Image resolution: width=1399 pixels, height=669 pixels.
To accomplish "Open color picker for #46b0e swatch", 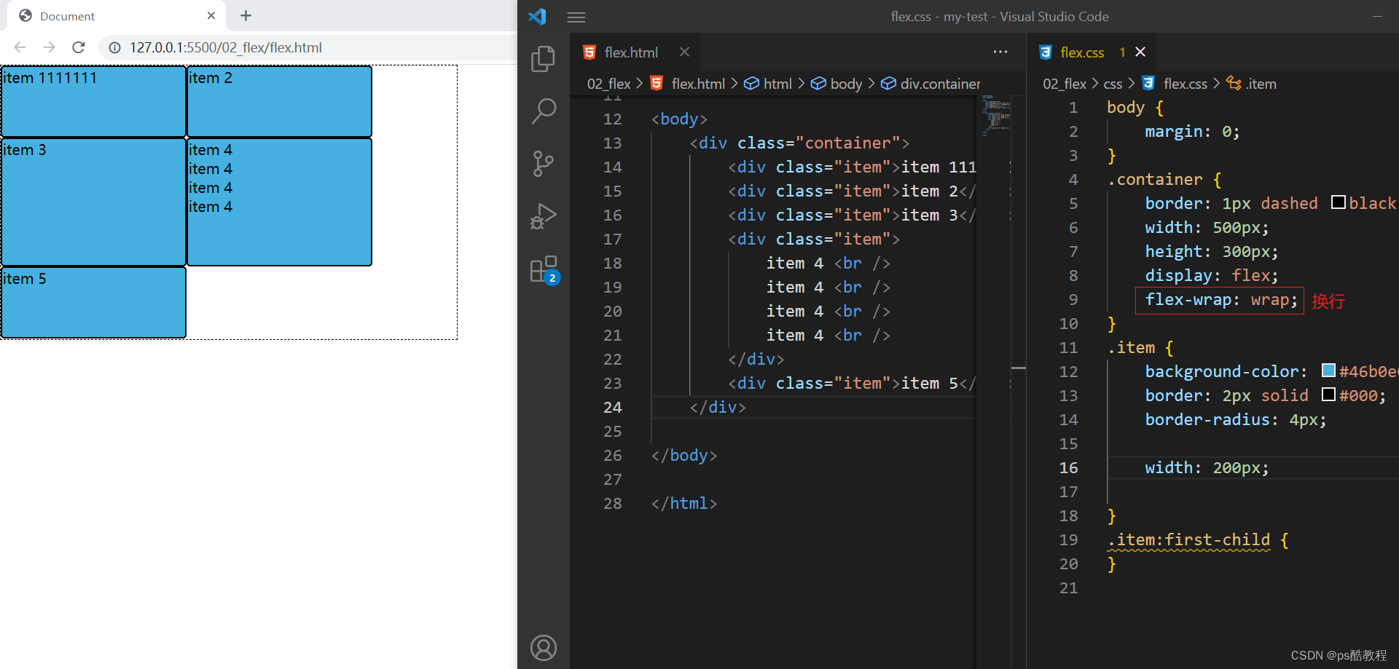I will tap(1328, 371).
